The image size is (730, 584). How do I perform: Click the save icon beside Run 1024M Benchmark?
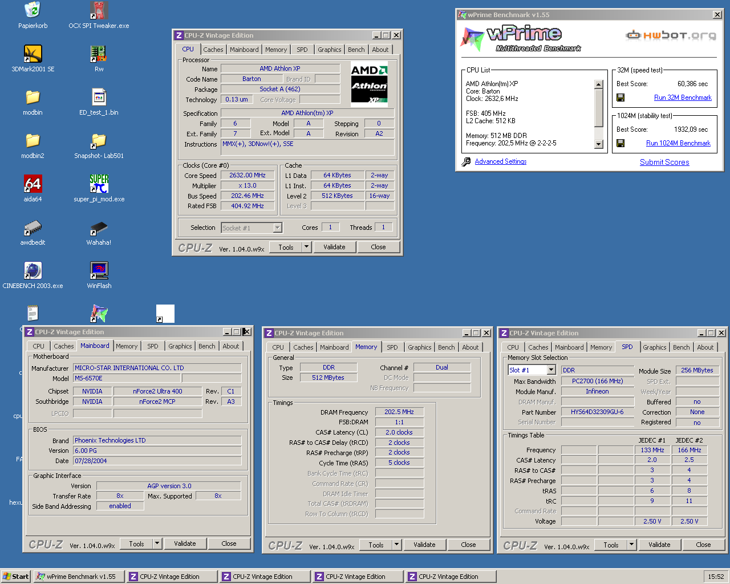click(620, 143)
